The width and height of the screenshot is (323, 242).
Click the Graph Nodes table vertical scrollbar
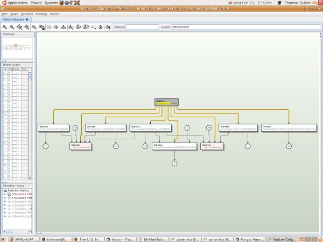pyautogui.click(x=31, y=78)
